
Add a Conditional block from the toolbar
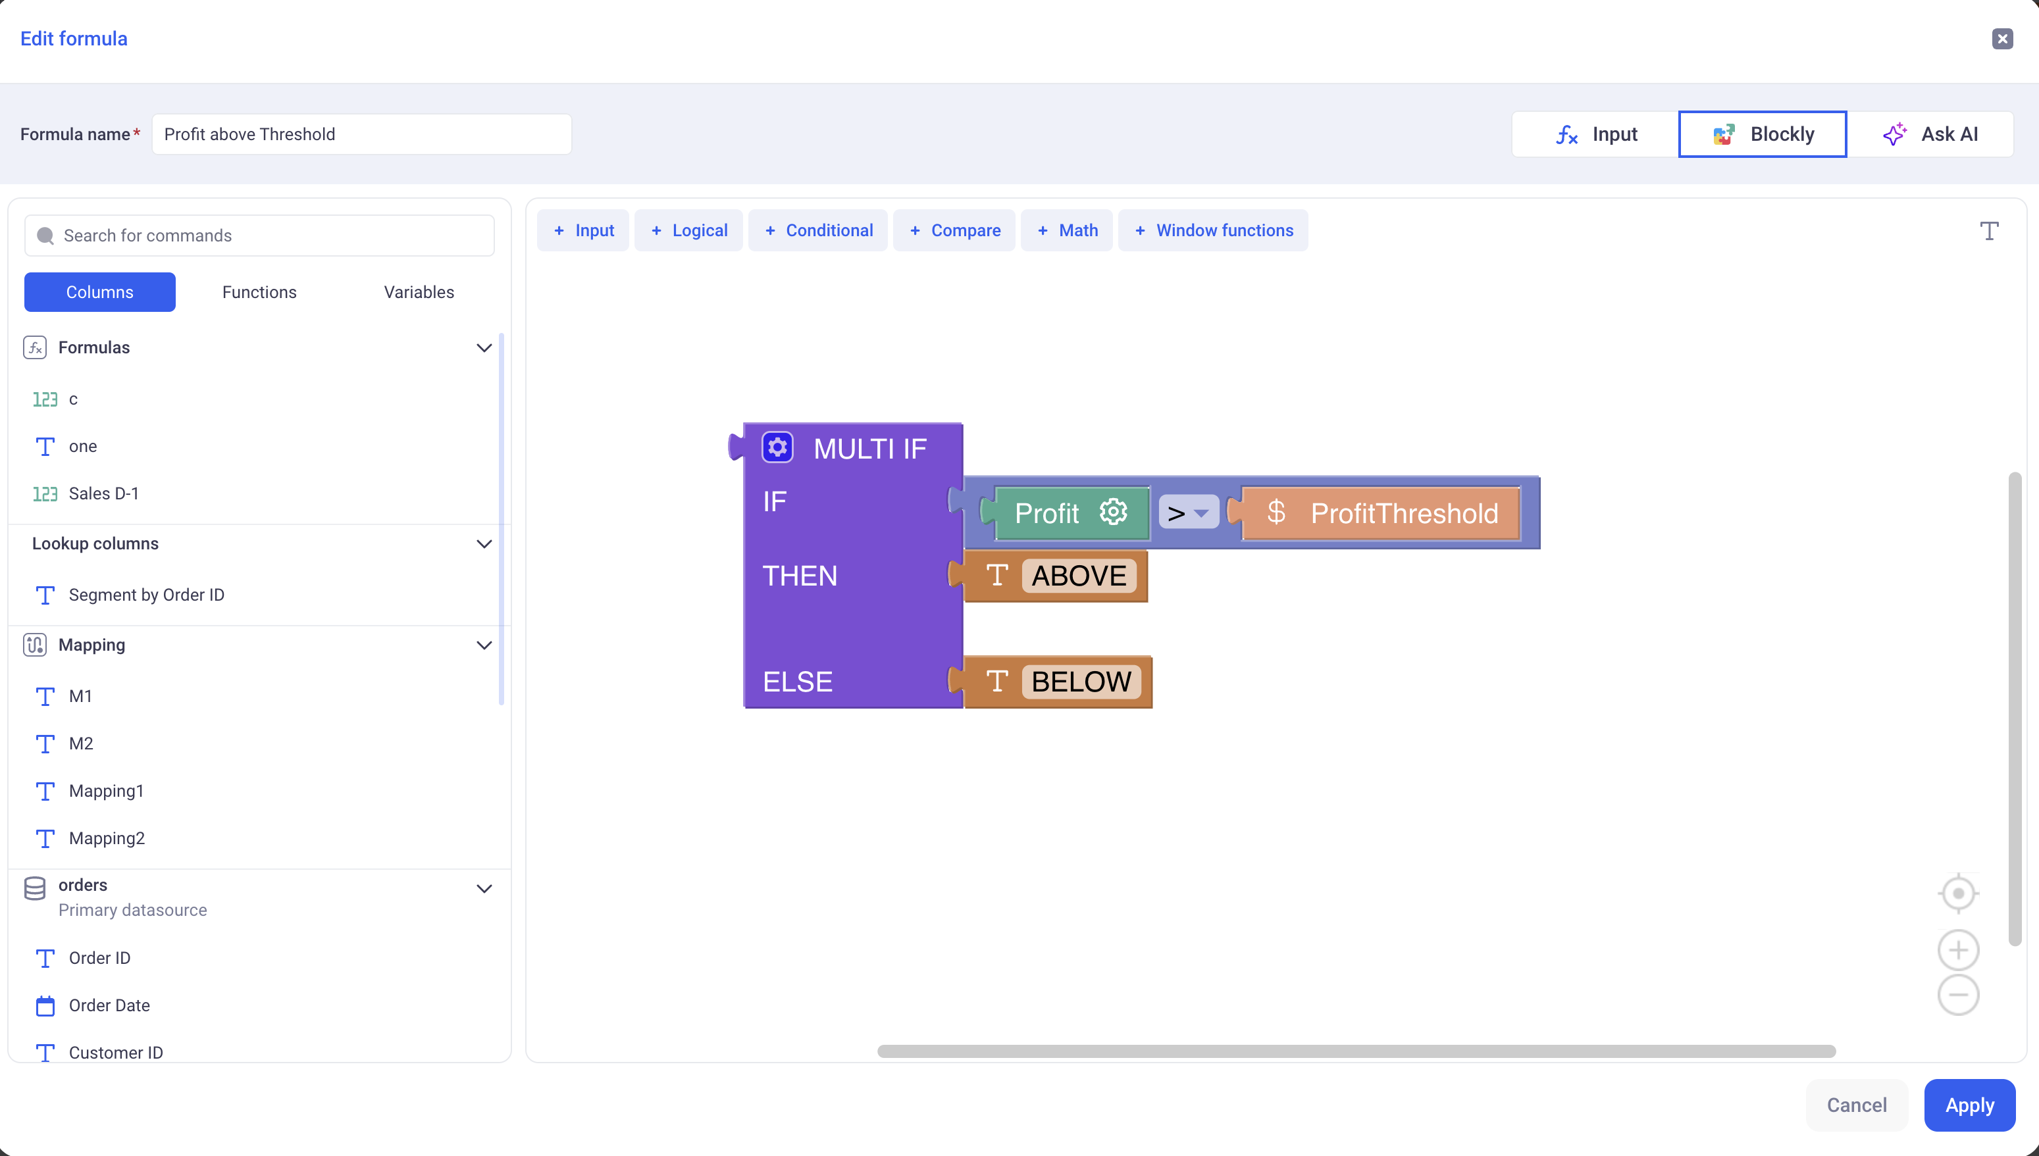(819, 230)
